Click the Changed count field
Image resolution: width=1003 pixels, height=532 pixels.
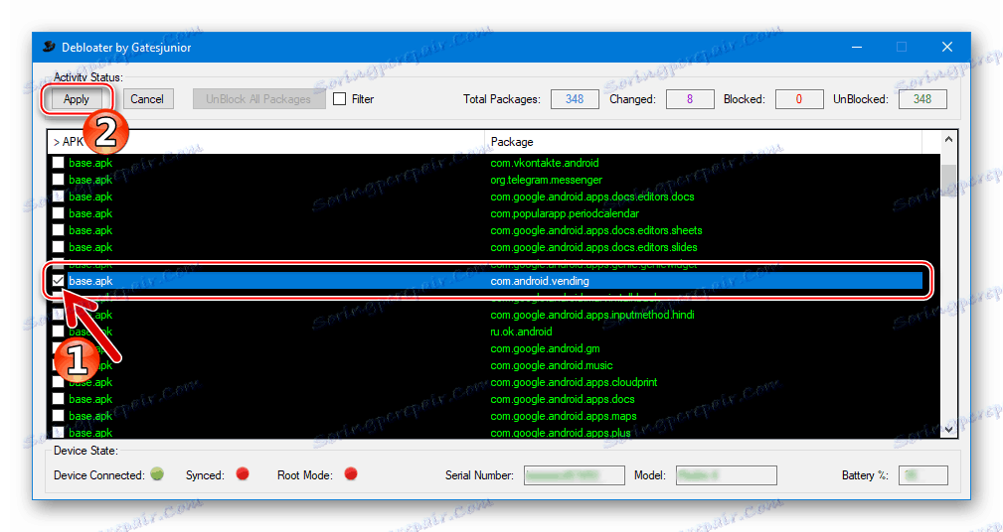(690, 99)
